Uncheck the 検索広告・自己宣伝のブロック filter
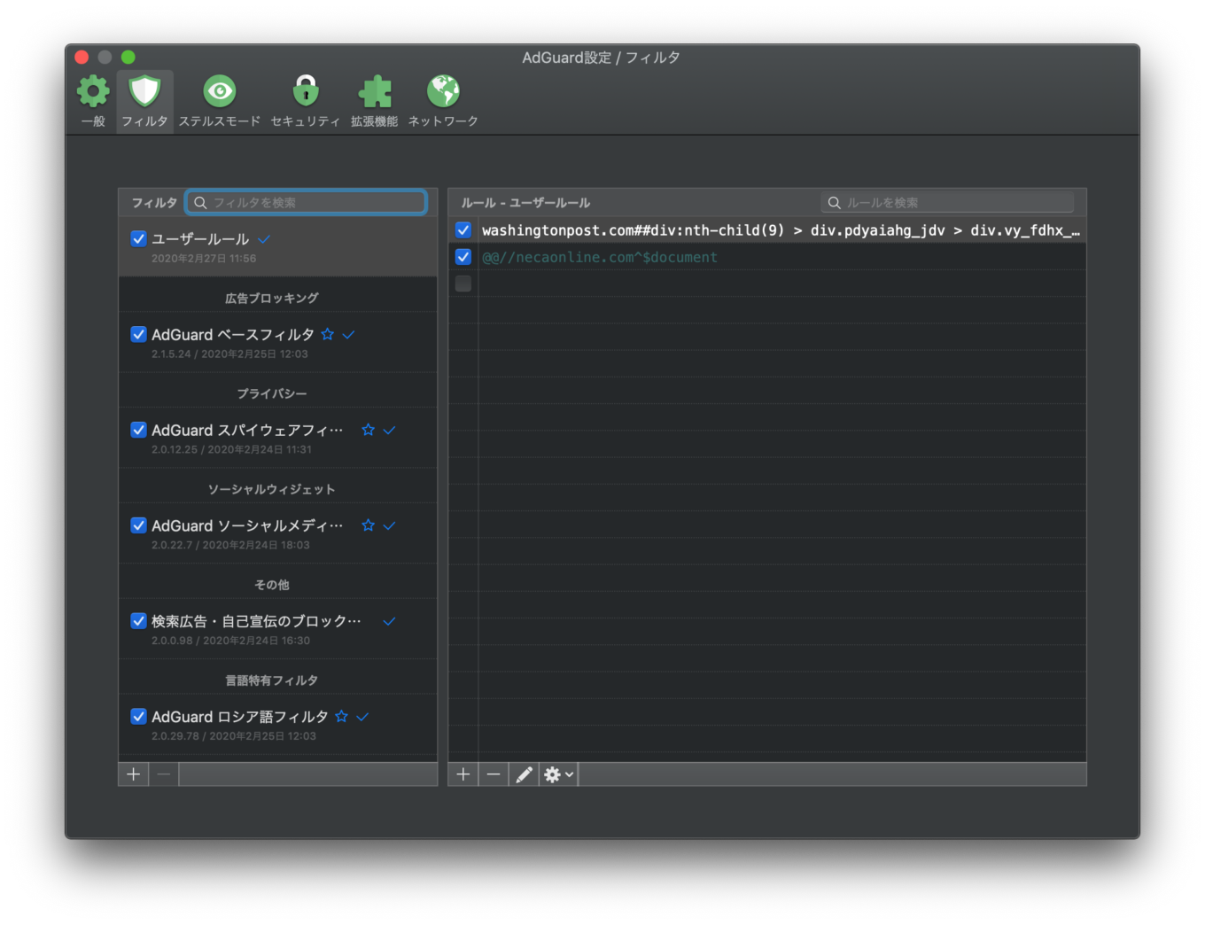 (x=138, y=621)
